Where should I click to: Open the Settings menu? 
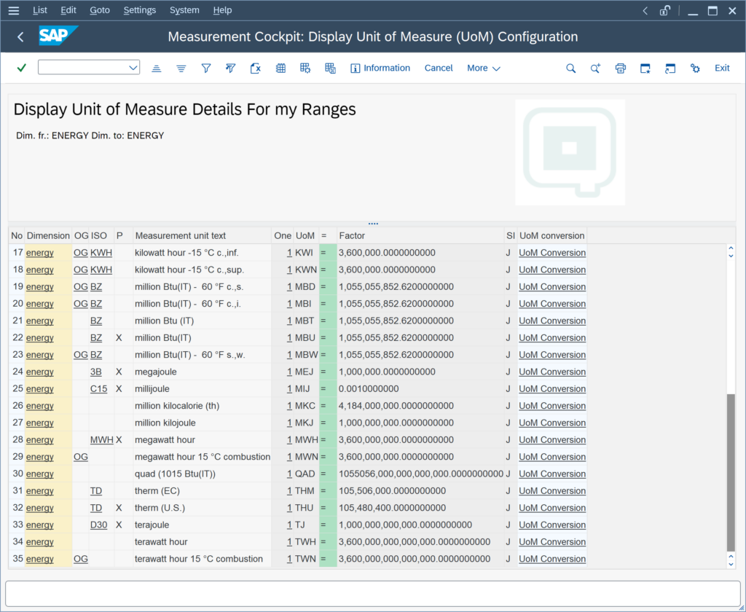tap(139, 10)
